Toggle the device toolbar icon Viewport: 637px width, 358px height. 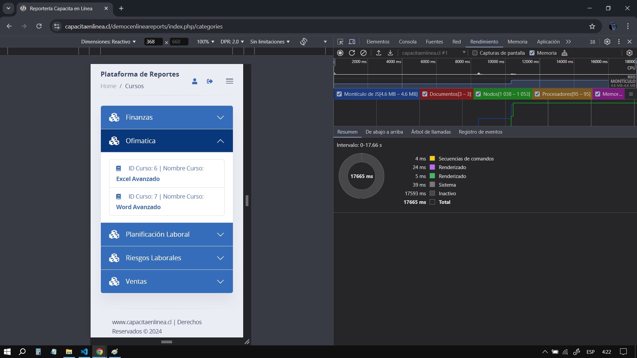click(352, 41)
